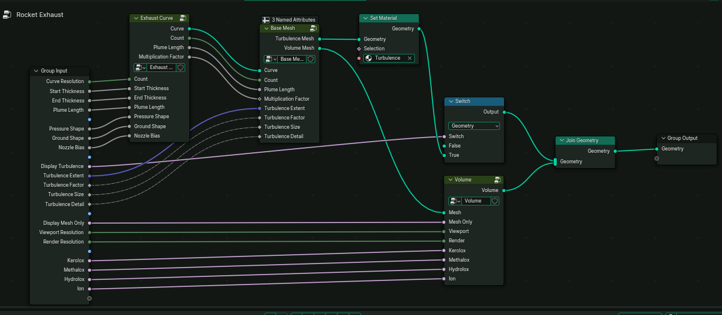Click the group icon on Exhaust Curve header
The image size is (722, 315).
(x=183, y=18)
